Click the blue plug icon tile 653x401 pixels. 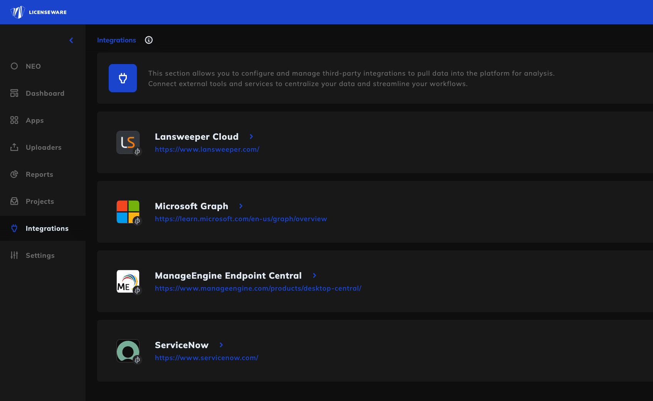pos(123,78)
